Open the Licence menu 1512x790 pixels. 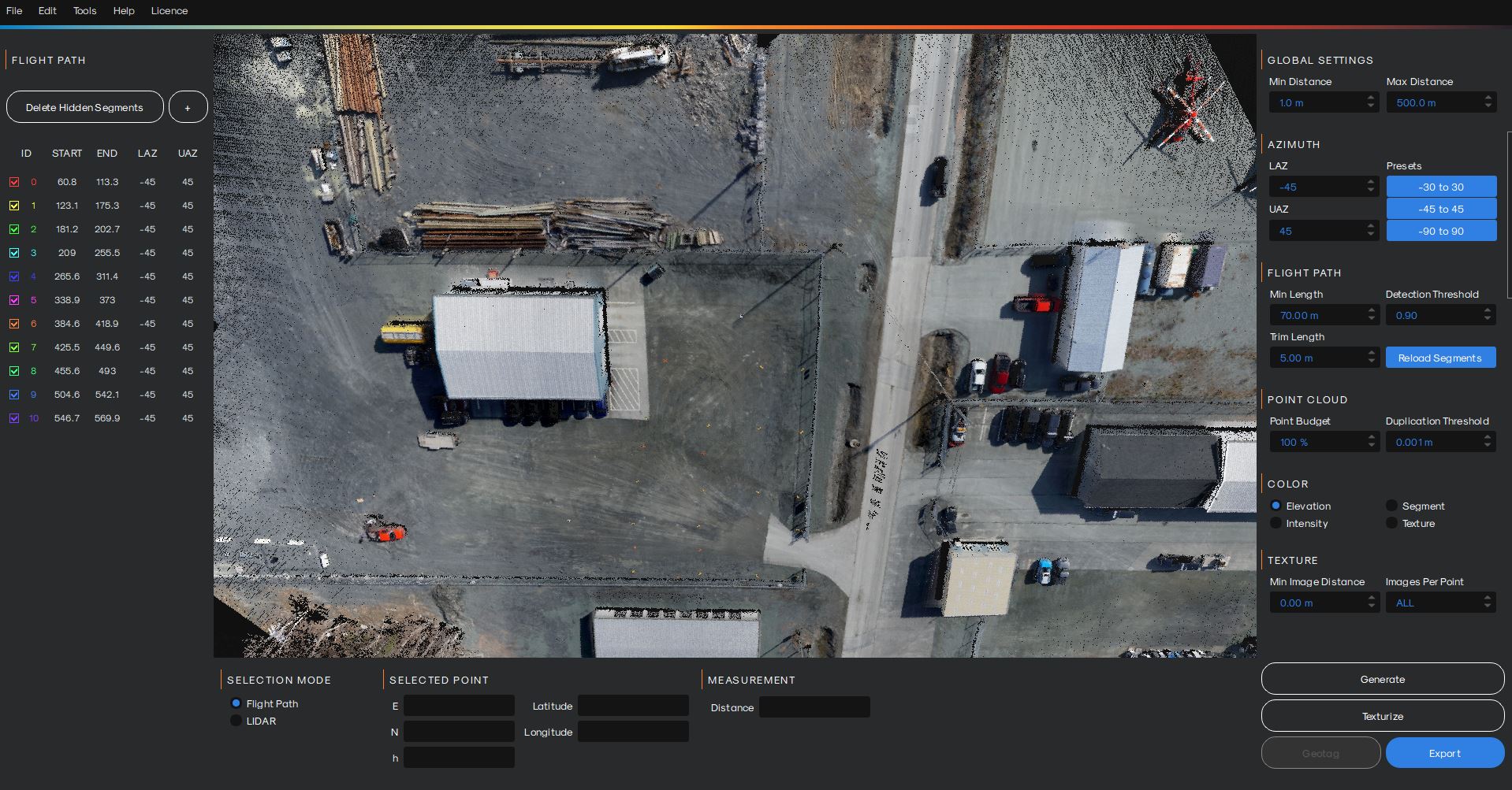169,11
